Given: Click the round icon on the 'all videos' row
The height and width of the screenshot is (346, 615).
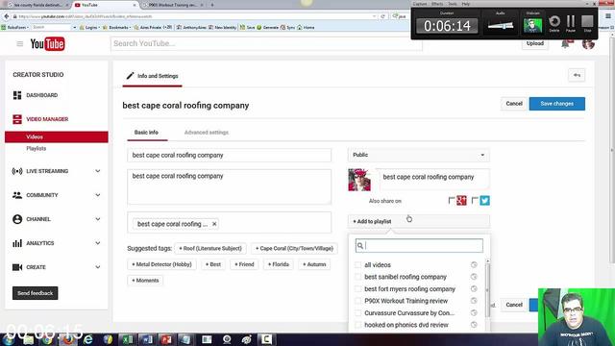Looking at the screenshot, I should pos(474,265).
